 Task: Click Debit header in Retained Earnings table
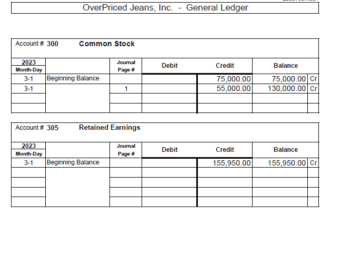pyautogui.click(x=169, y=150)
